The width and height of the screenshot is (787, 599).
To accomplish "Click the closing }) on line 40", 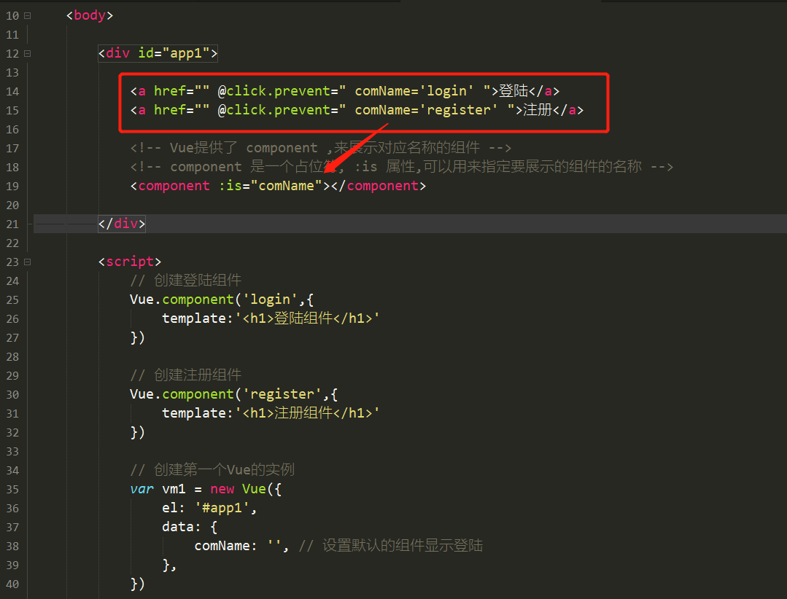I will (138, 584).
